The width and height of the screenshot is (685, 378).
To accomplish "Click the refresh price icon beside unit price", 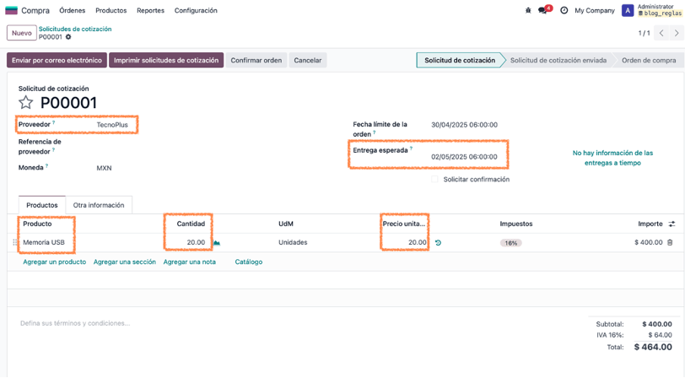I will pos(438,242).
